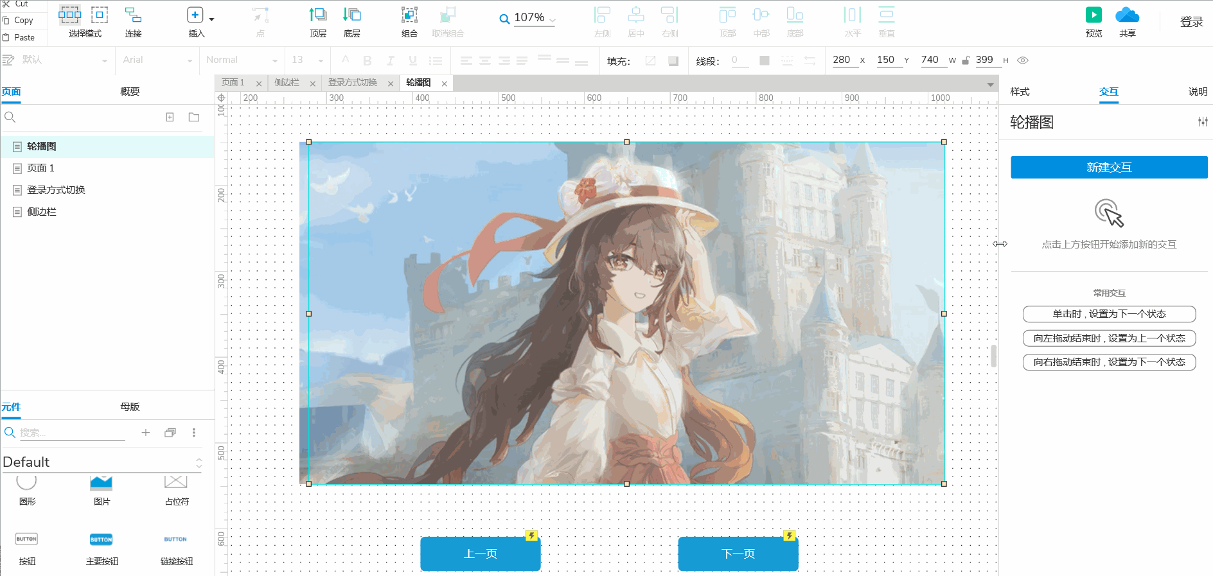The image size is (1213, 576).
Task: Click the 新建交互 button
Action: [x=1109, y=167]
